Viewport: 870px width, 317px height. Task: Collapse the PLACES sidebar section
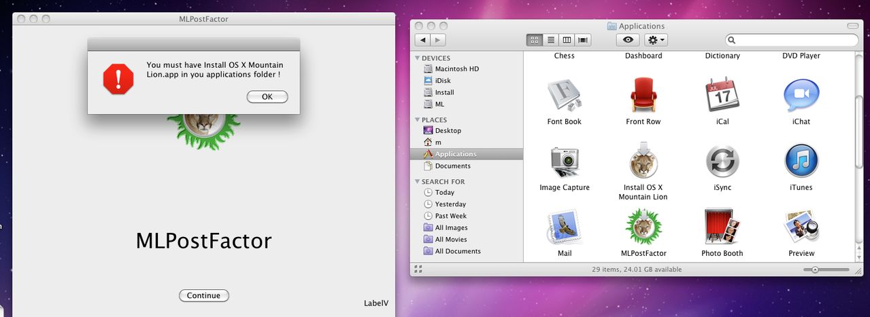[x=417, y=120]
